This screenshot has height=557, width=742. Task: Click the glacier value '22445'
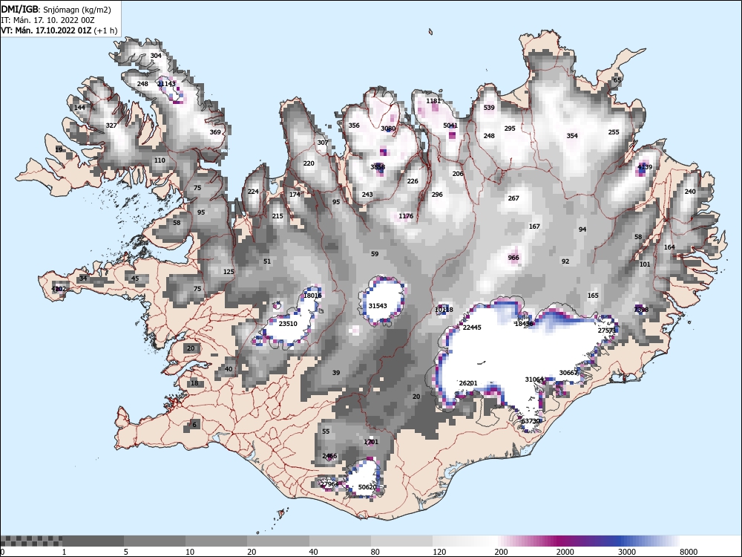tap(472, 328)
